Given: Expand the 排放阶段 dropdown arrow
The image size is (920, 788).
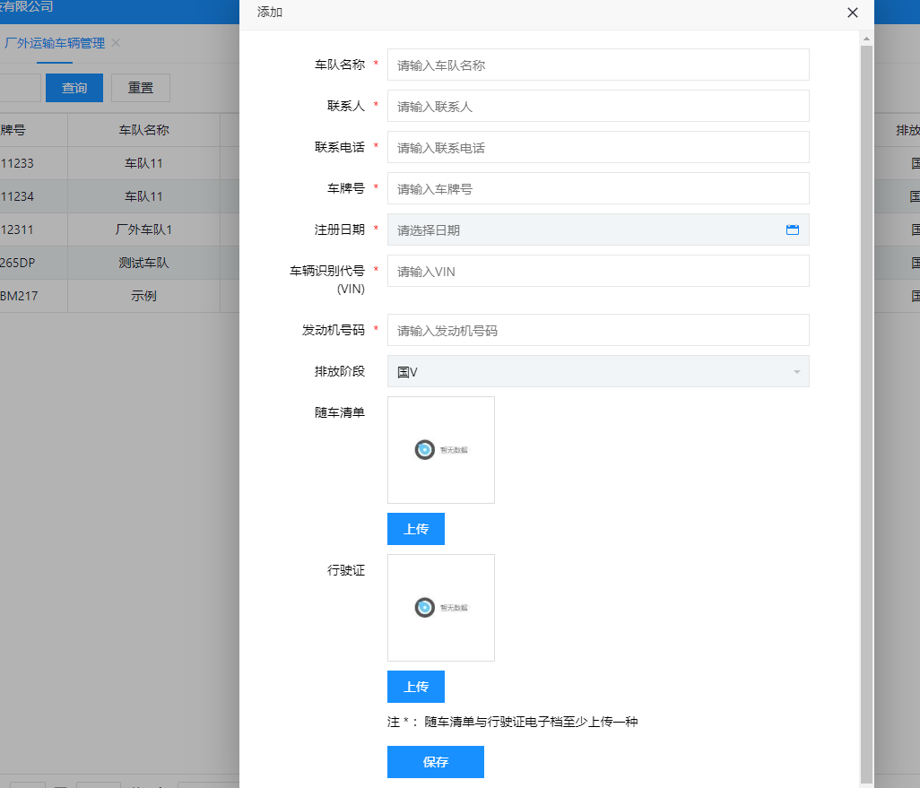Looking at the screenshot, I should tap(796, 372).
